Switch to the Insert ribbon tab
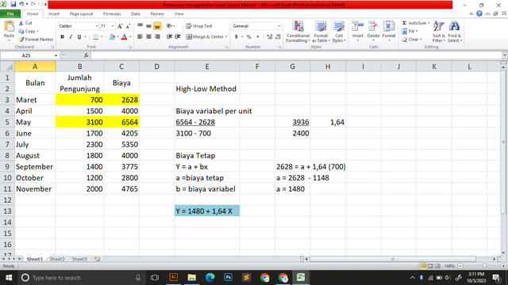The height and width of the screenshot is (285, 508). [54, 14]
